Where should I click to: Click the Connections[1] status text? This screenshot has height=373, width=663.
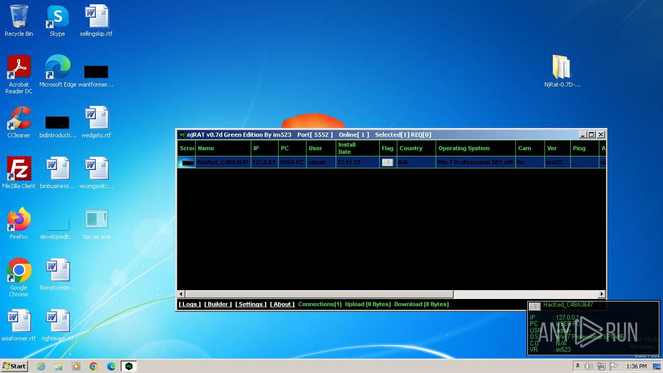coord(320,305)
